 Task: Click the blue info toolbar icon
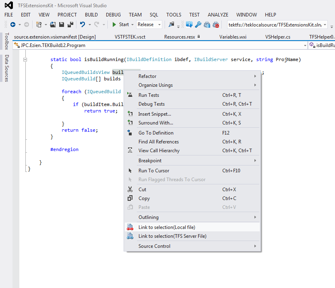tap(189, 25)
